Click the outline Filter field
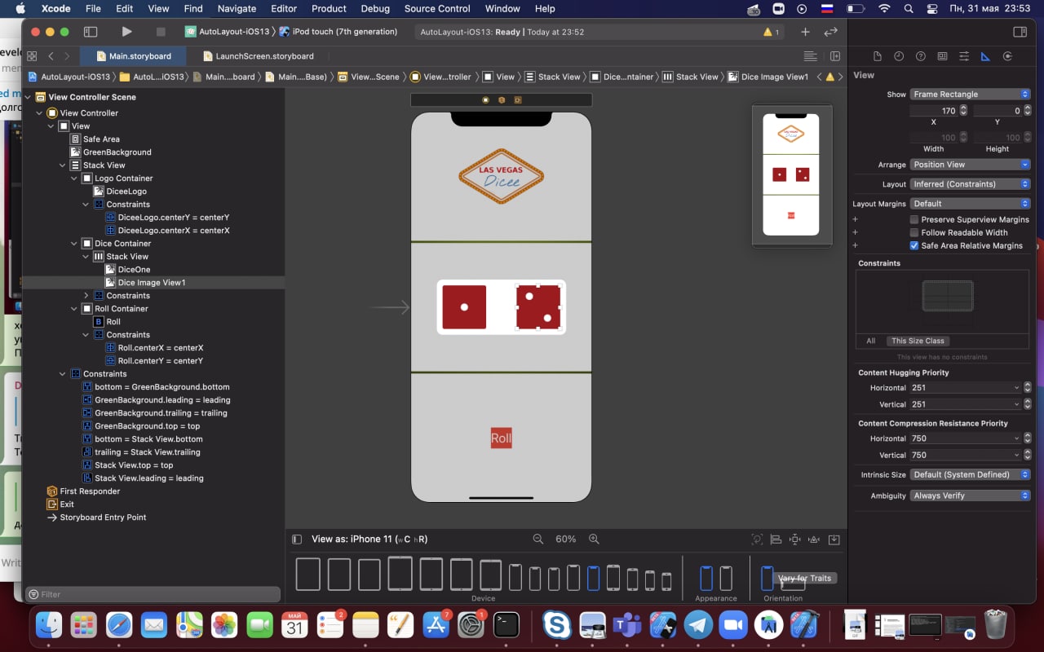Viewport: 1044px width, 652px height. [153, 594]
